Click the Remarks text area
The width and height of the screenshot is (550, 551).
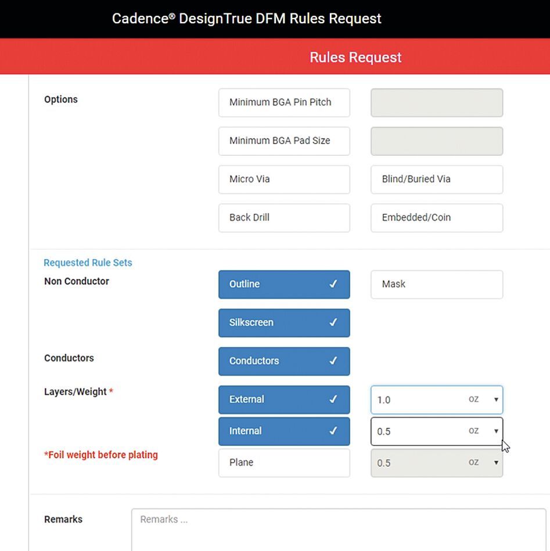tap(338, 529)
